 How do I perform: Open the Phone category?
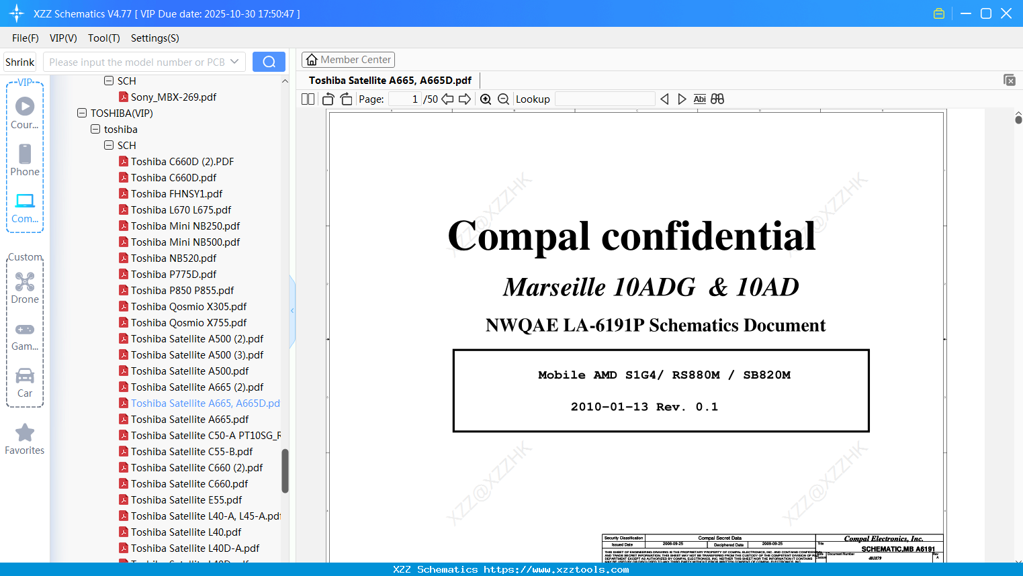[25, 160]
